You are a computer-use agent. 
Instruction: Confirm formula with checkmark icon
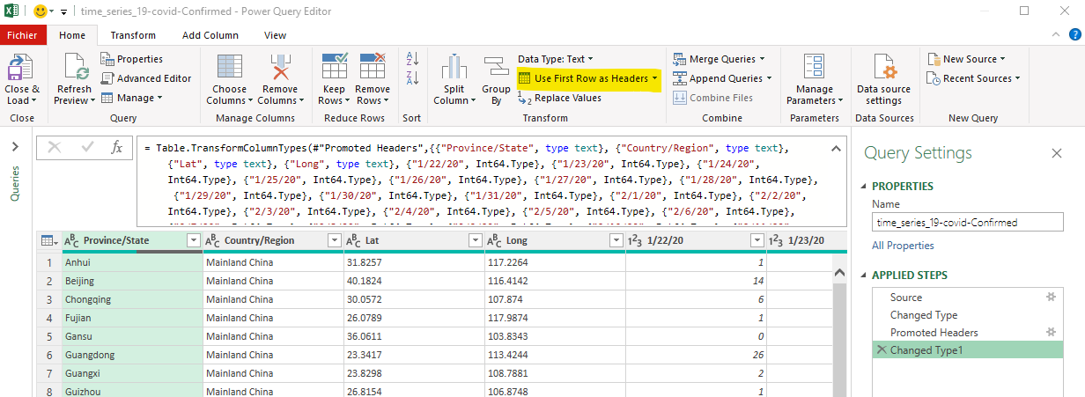pos(85,148)
